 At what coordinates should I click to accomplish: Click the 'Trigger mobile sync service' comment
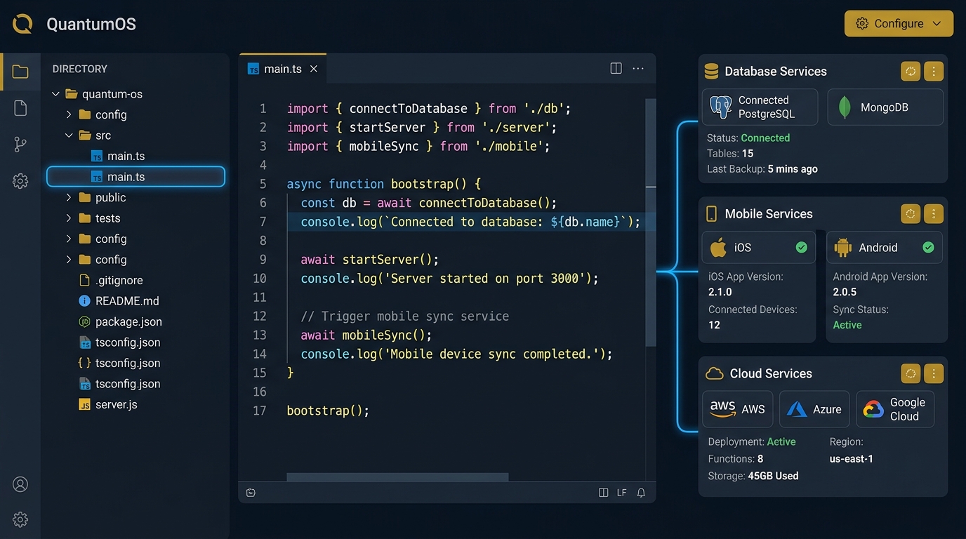tap(405, 316)
